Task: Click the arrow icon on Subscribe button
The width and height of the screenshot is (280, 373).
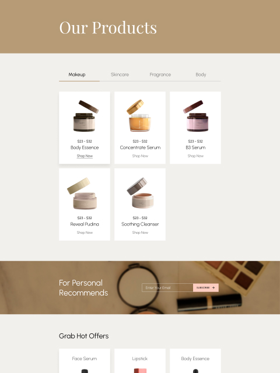Action: point(213,287)
